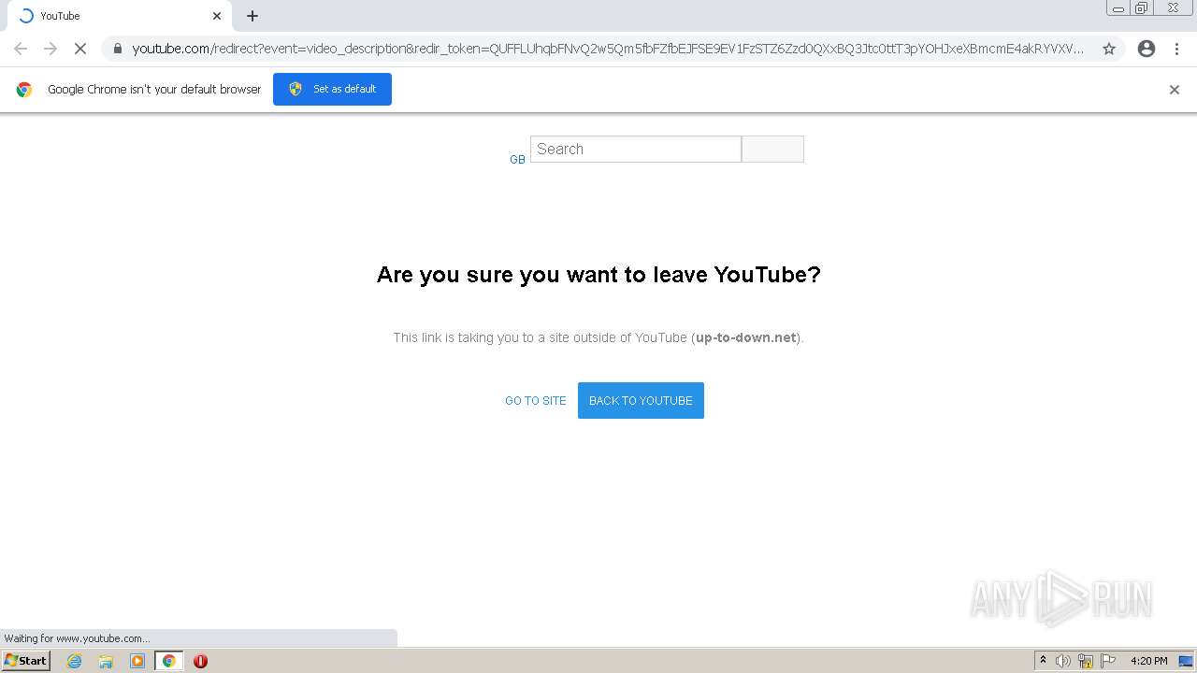The width and height of the screenshot is (1197, 673).
Task: Click GO TO SITE link
Action: coord(536,401)
